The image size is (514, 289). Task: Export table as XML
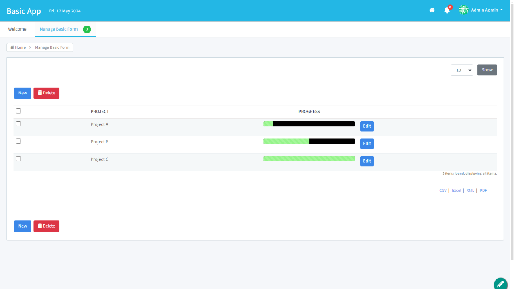click(x=470, y=191)
